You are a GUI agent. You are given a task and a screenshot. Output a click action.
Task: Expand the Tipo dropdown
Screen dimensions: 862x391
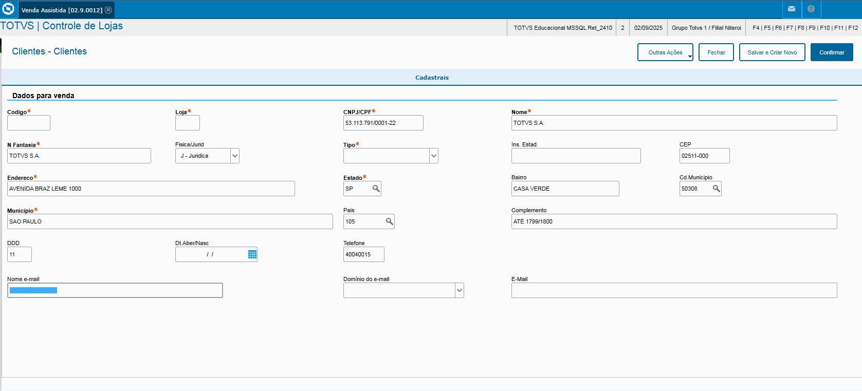[434, 156]
